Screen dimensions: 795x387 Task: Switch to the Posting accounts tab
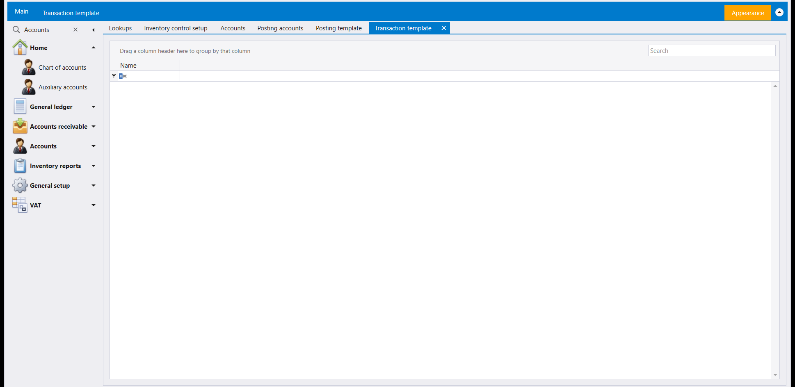[280, 28]
